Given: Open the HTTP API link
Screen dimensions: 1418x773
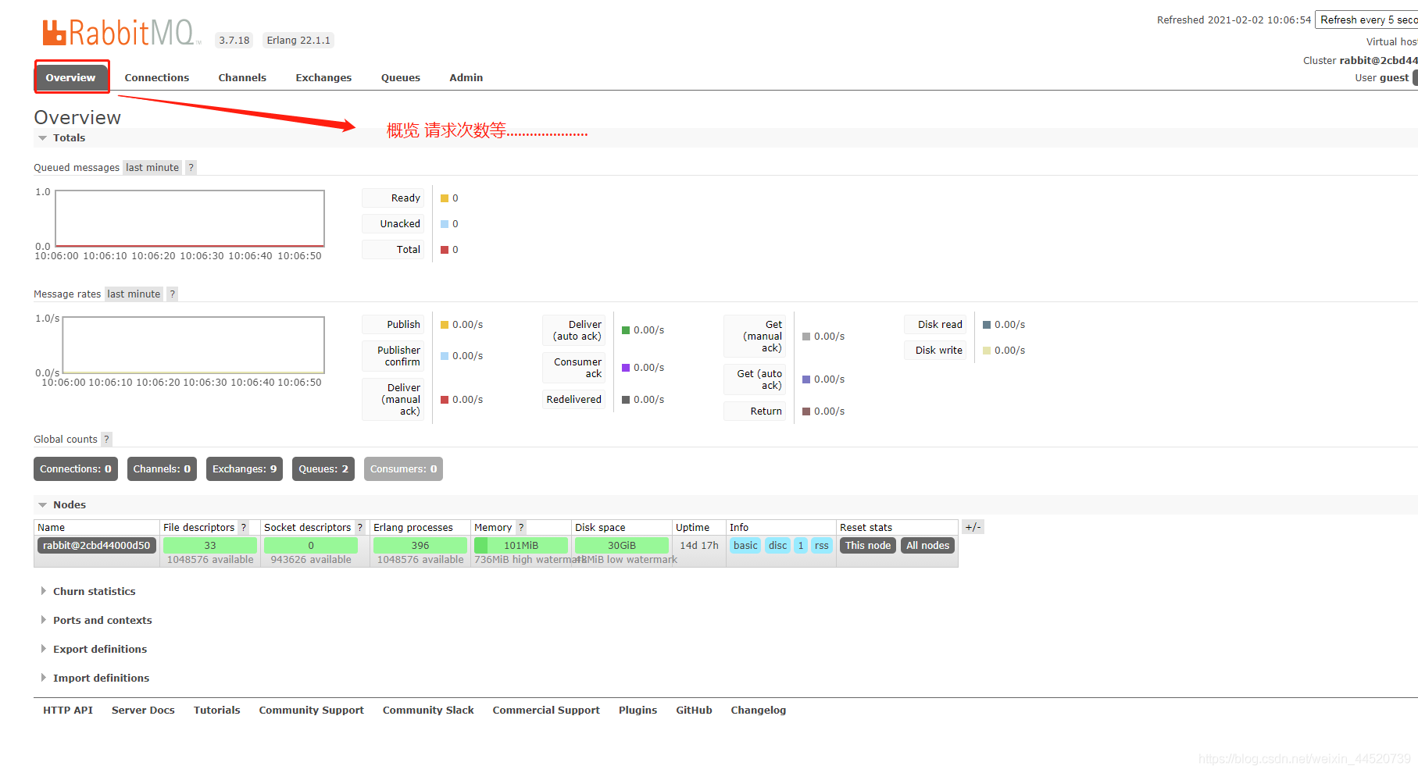Looking at the screenshot, I should [x=68, y=710].
